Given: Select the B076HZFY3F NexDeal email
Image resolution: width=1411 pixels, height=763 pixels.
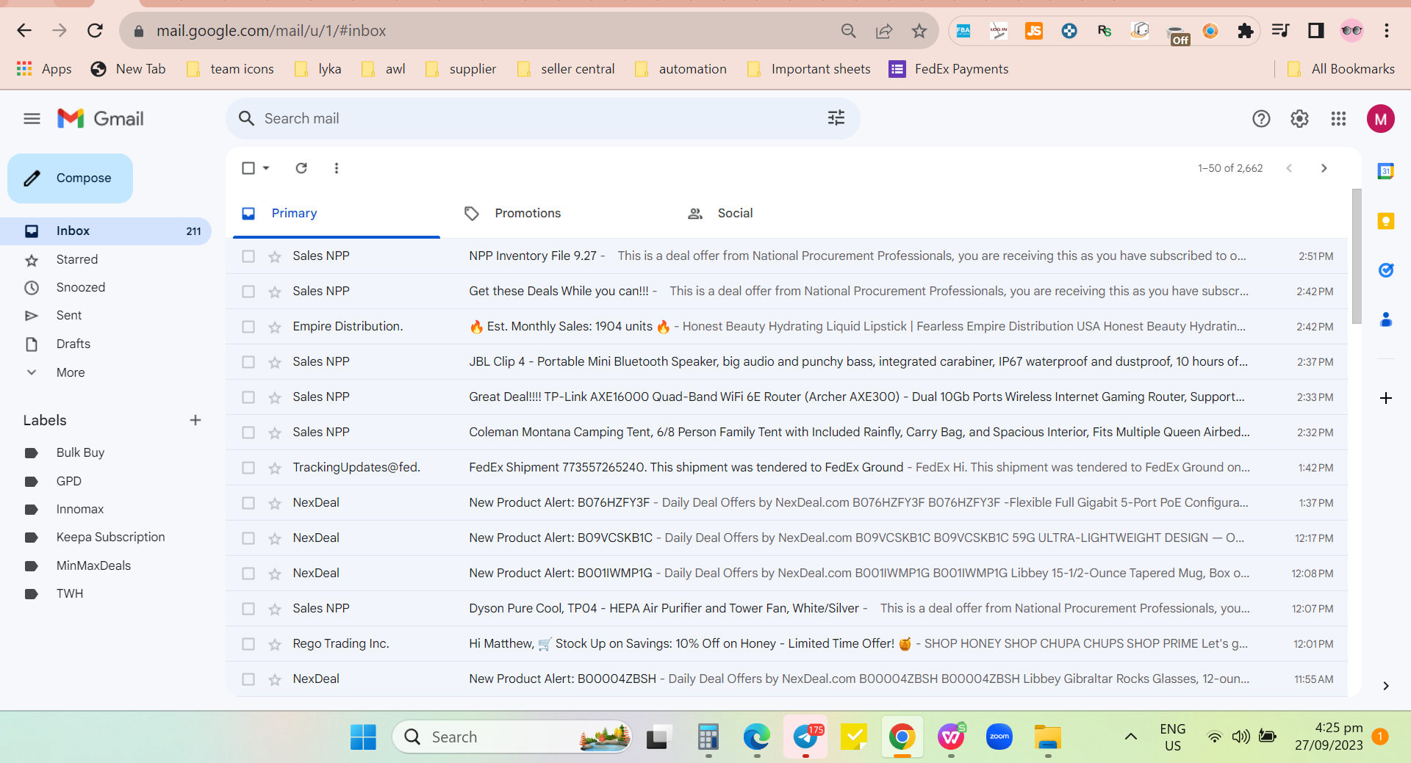Looking at the screenshot, I should pyautogui.click(x=248, y=503).
